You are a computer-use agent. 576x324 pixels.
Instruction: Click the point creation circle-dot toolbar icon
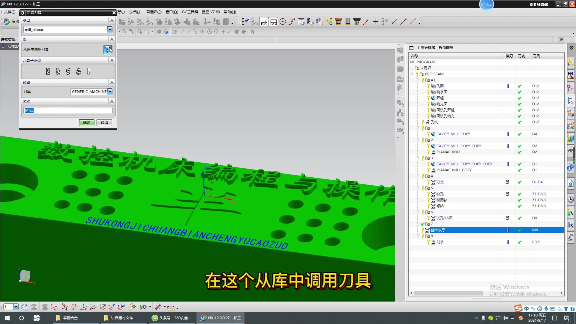click(283, 22)
